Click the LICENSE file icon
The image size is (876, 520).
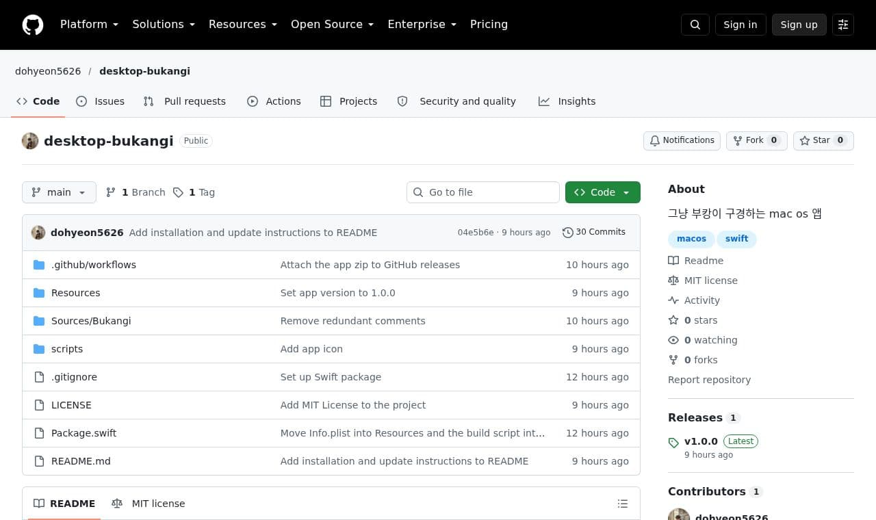[x=39, y=405]
